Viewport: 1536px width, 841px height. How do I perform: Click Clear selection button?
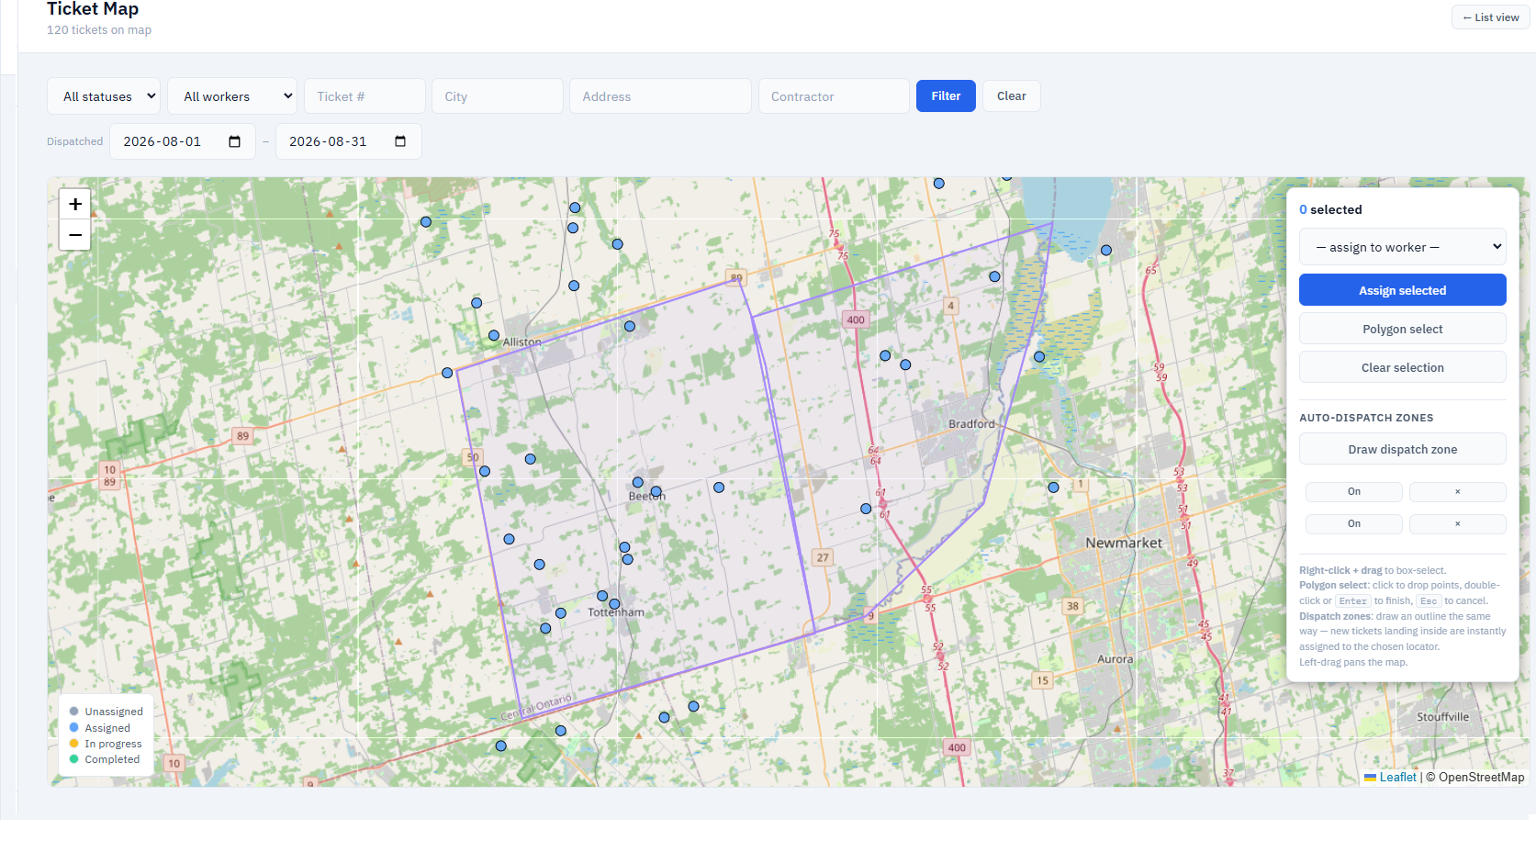[1402, 367]
